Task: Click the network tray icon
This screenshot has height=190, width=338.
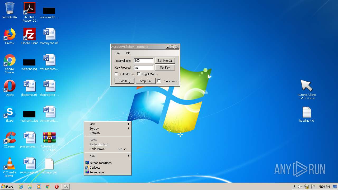Action: click(307, 187)
